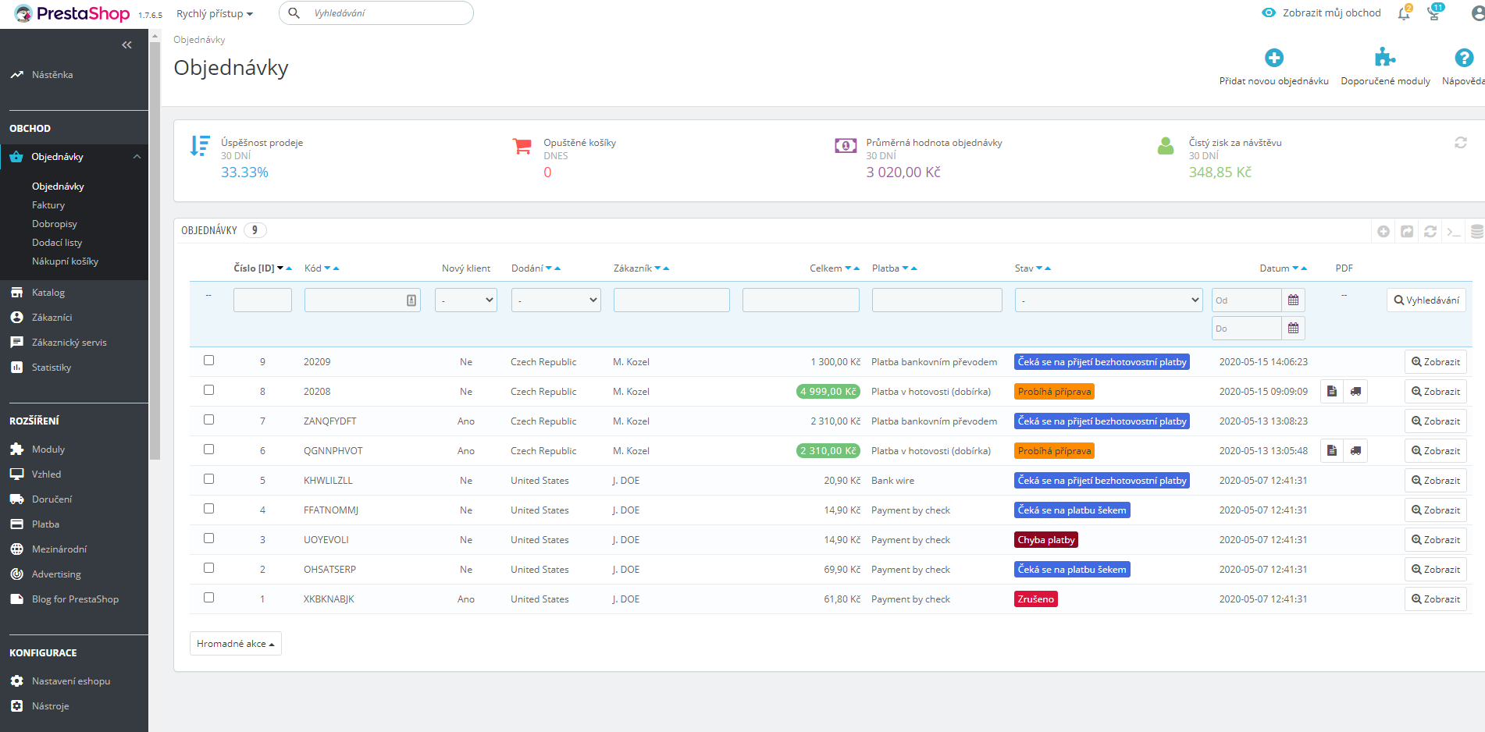Collapse the Objednávky sidebar section chevron

[x=137, y=157]
